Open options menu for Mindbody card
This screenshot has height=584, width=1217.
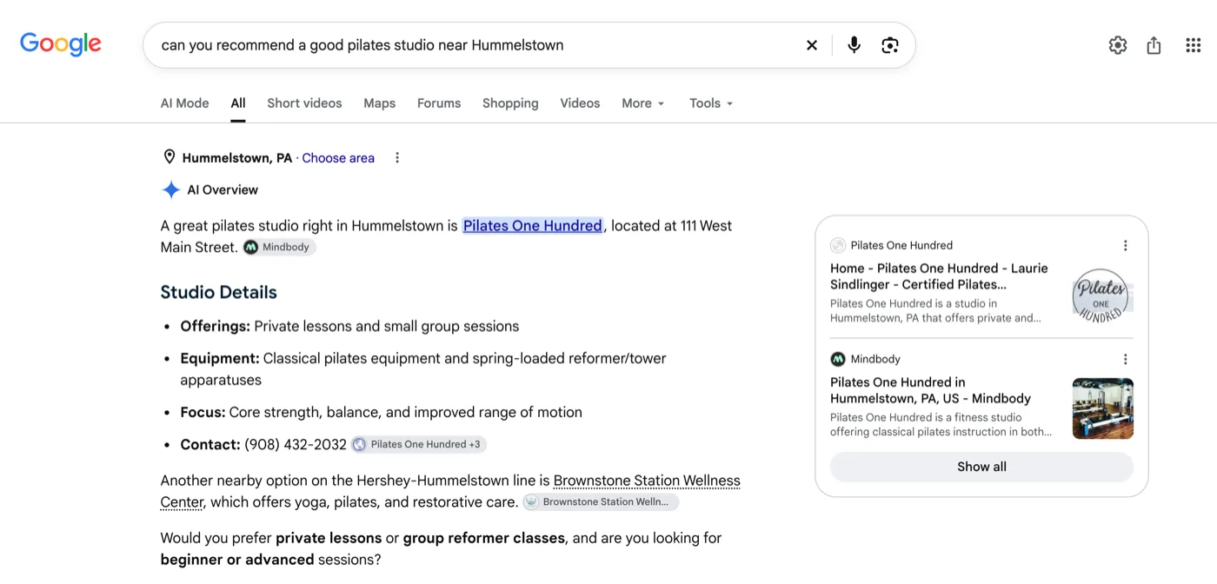tap(1126, 360)
